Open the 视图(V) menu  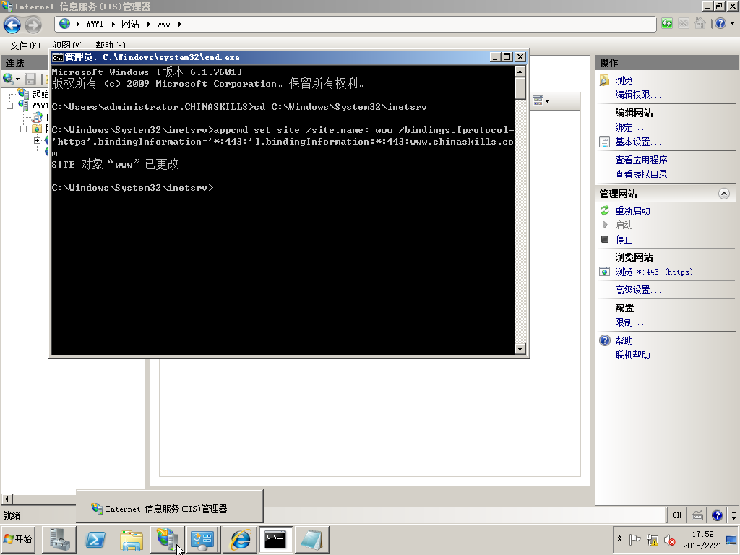(x=67, y=45)
